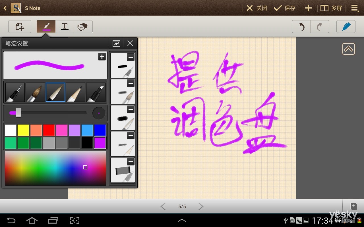Pick the yellow color swatch
This screenshot has height=227, width=364.
tap(23, 130)
